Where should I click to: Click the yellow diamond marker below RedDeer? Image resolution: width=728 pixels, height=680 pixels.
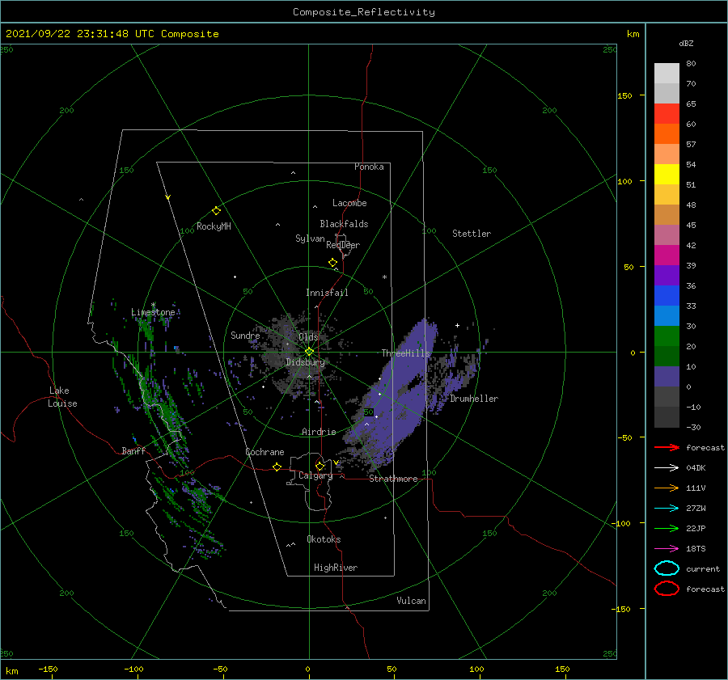333,263
